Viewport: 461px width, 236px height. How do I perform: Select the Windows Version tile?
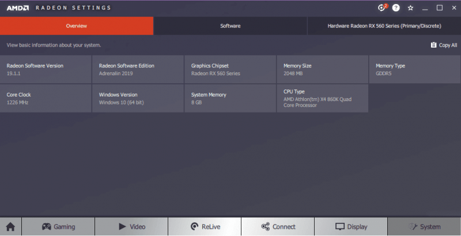pos(138,98)
